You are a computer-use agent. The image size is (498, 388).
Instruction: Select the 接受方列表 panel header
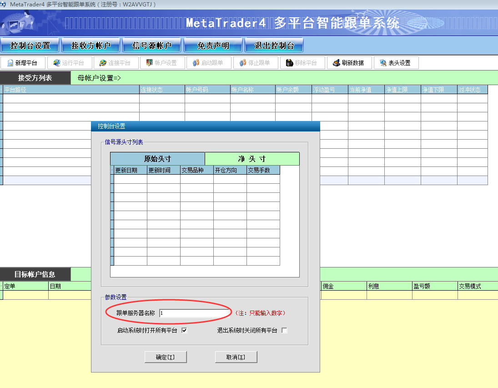click(x=35, y=78)
